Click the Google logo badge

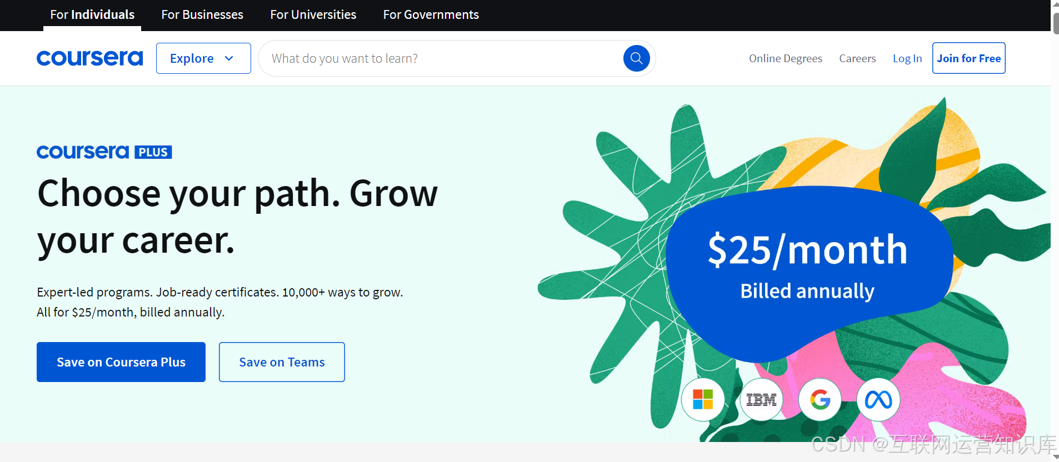click(820, 399)
